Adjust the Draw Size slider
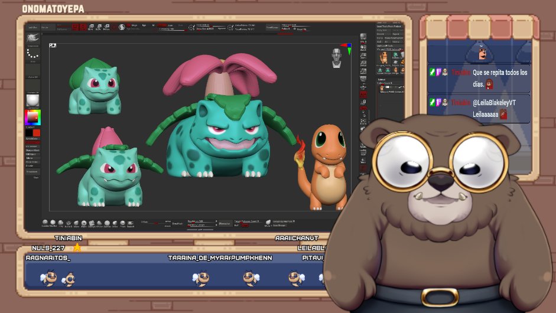The width and height of the screenshot is (556, 313). 205,29
